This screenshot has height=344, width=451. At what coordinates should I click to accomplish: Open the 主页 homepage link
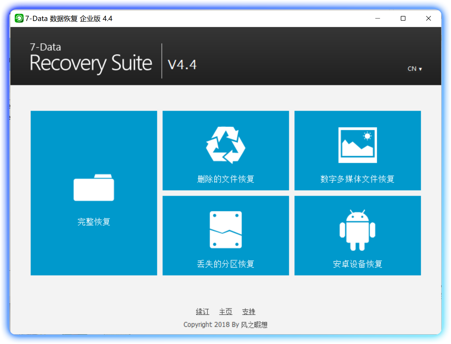(x=225, y=311)
